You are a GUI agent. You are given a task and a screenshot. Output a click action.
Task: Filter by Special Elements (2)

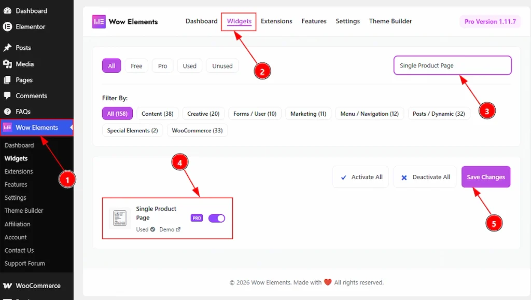click(x=132, y=130)
